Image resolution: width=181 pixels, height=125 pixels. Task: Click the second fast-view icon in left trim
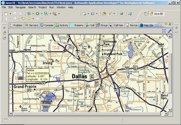coord(4,38)
